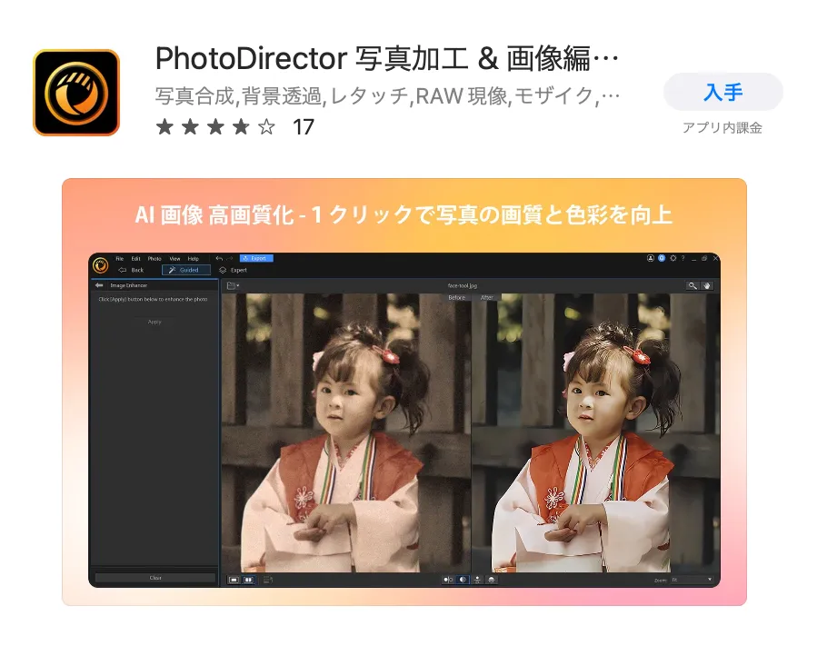The image size is (827, 656).
Task: Toggle the half-circle compare mode
Action: point(463,580)
